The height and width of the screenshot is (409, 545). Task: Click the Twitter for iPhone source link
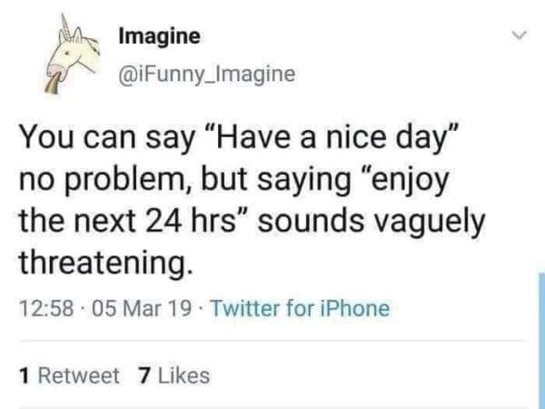pos(300,309)
